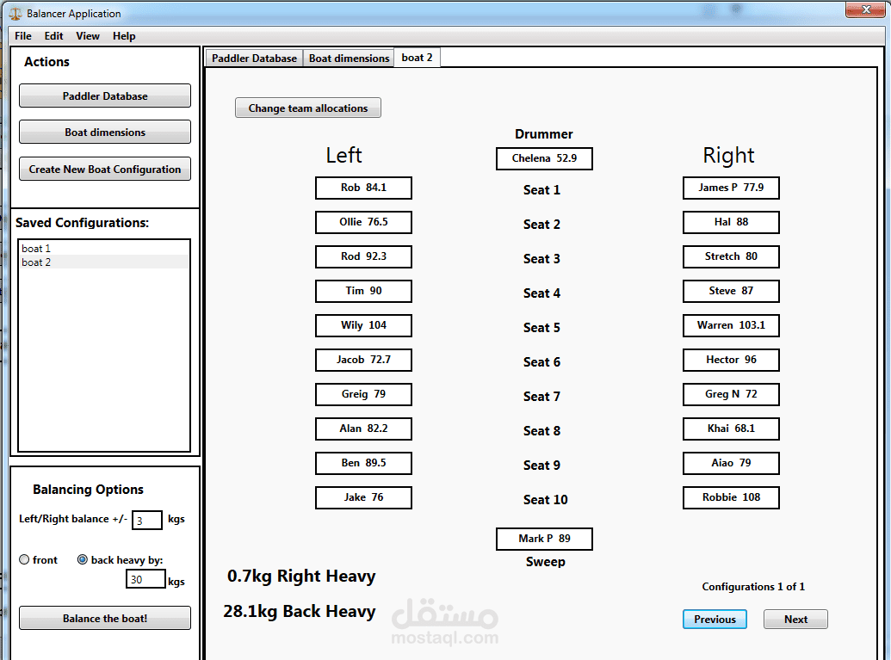This screenshot has height=660, width=891.
Task: Open the View menu
Action: click(87, 36)
